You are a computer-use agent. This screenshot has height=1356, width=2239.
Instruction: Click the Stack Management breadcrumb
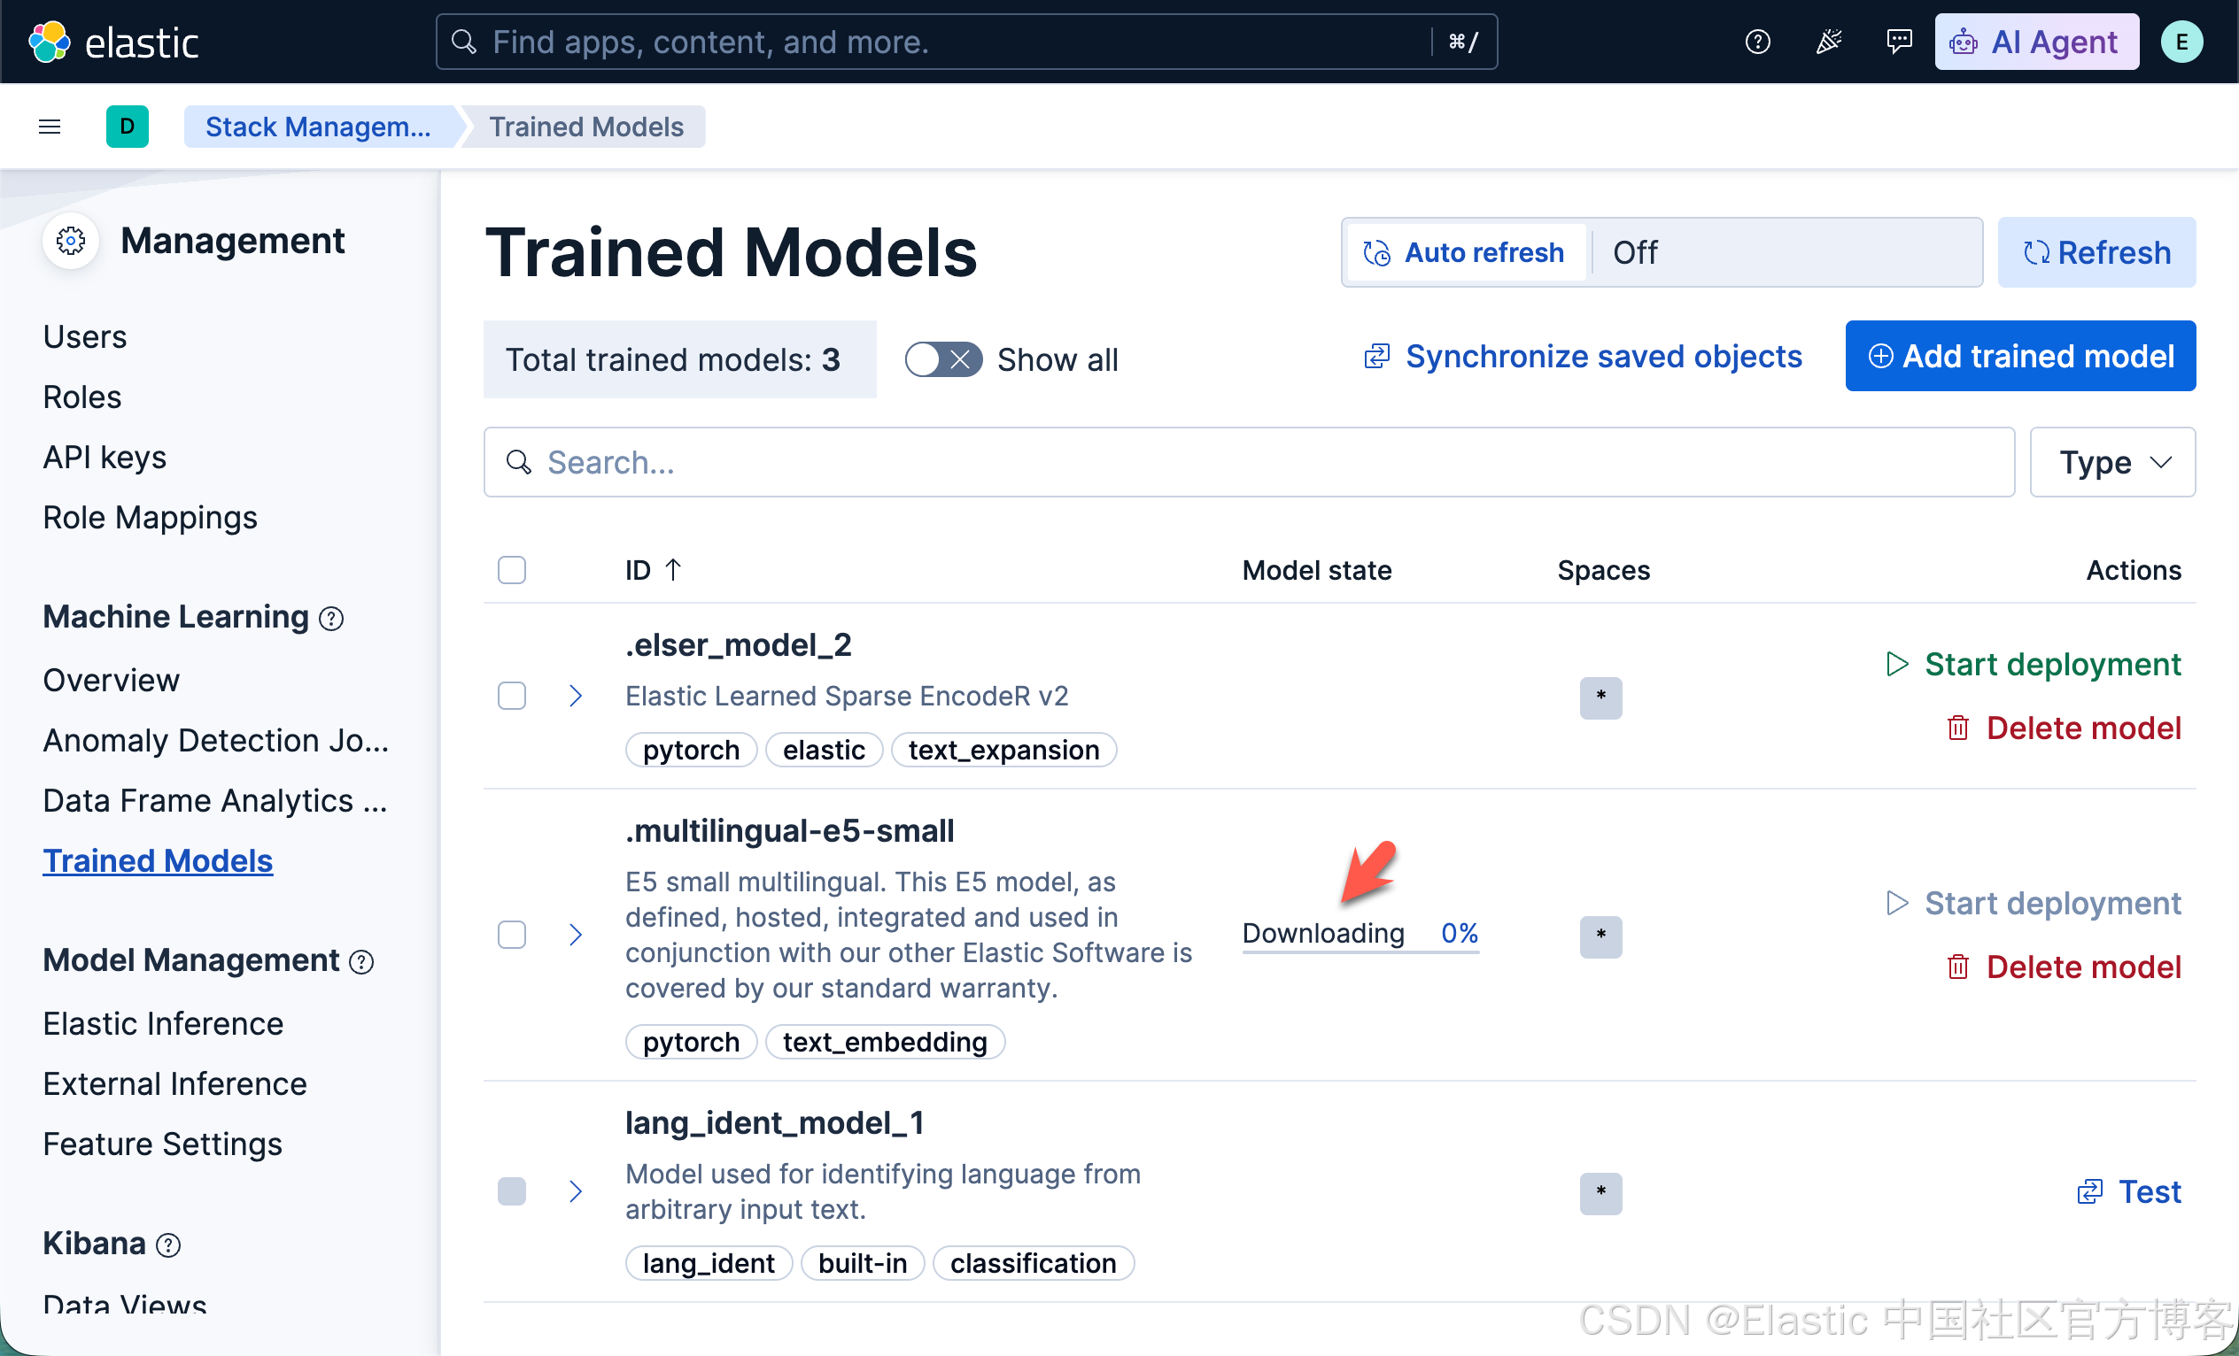[318, 127]
